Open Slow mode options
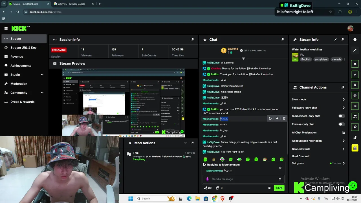 [318, 100]
